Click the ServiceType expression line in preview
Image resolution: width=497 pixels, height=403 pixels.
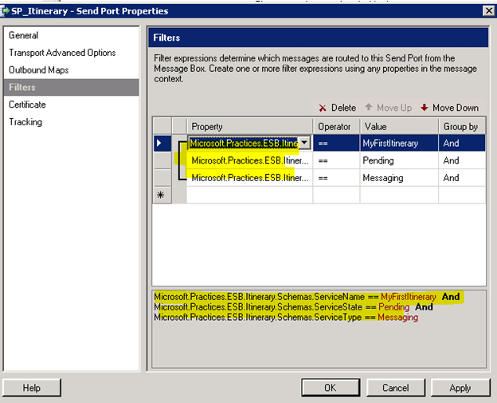286,318
